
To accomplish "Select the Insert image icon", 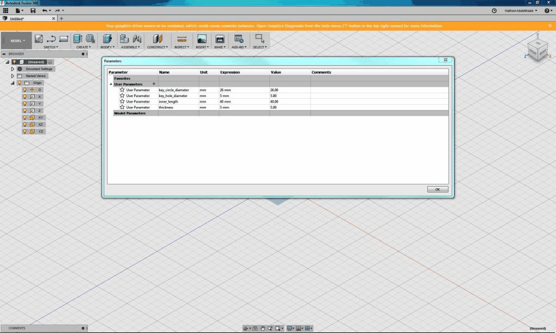I will click(x=202, y=39).
